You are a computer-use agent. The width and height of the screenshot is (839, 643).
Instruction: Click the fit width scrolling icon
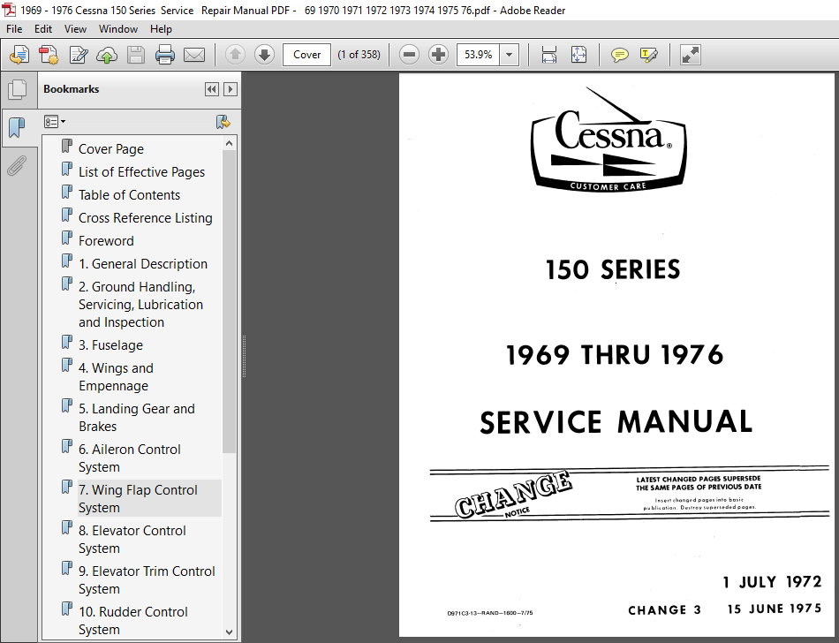coord(549,55)
